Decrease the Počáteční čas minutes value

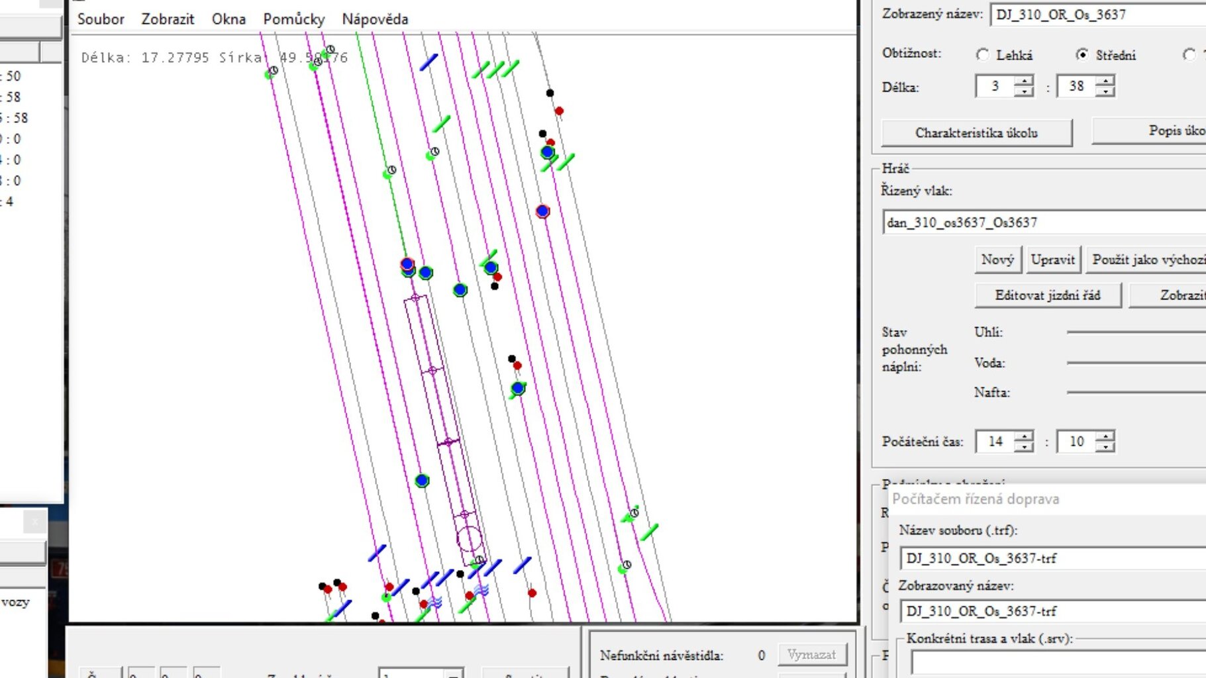click(1105, 447)
